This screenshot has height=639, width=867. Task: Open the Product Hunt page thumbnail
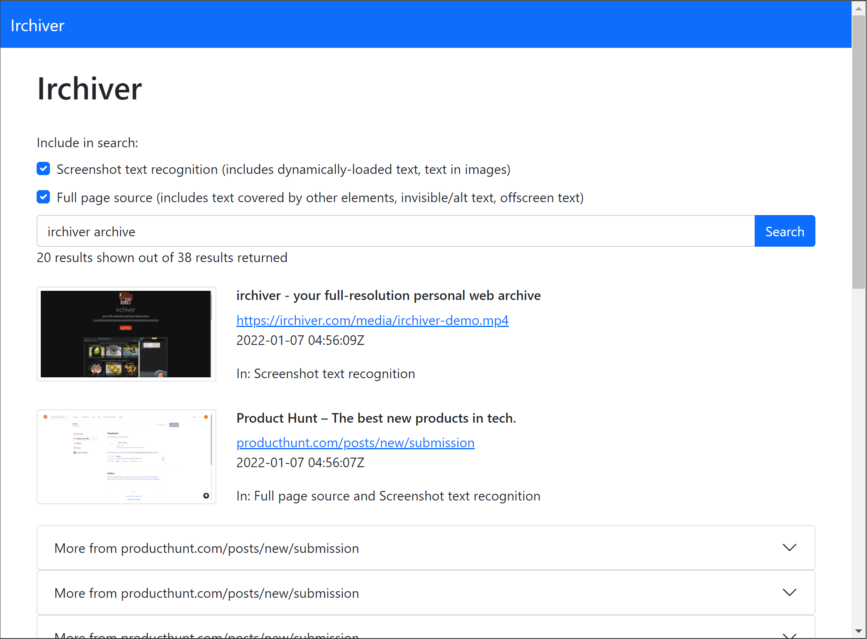(126, 457)
